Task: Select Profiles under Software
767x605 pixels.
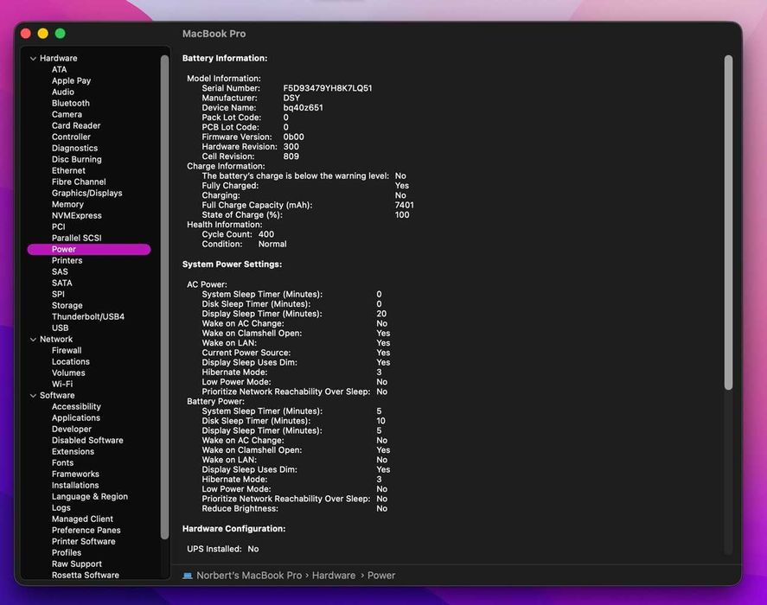Action: (x=67, y=553)
